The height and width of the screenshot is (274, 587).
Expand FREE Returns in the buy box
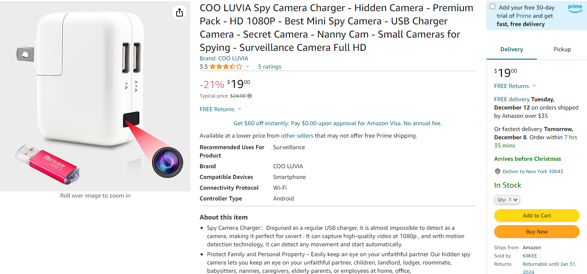[515, 86]
